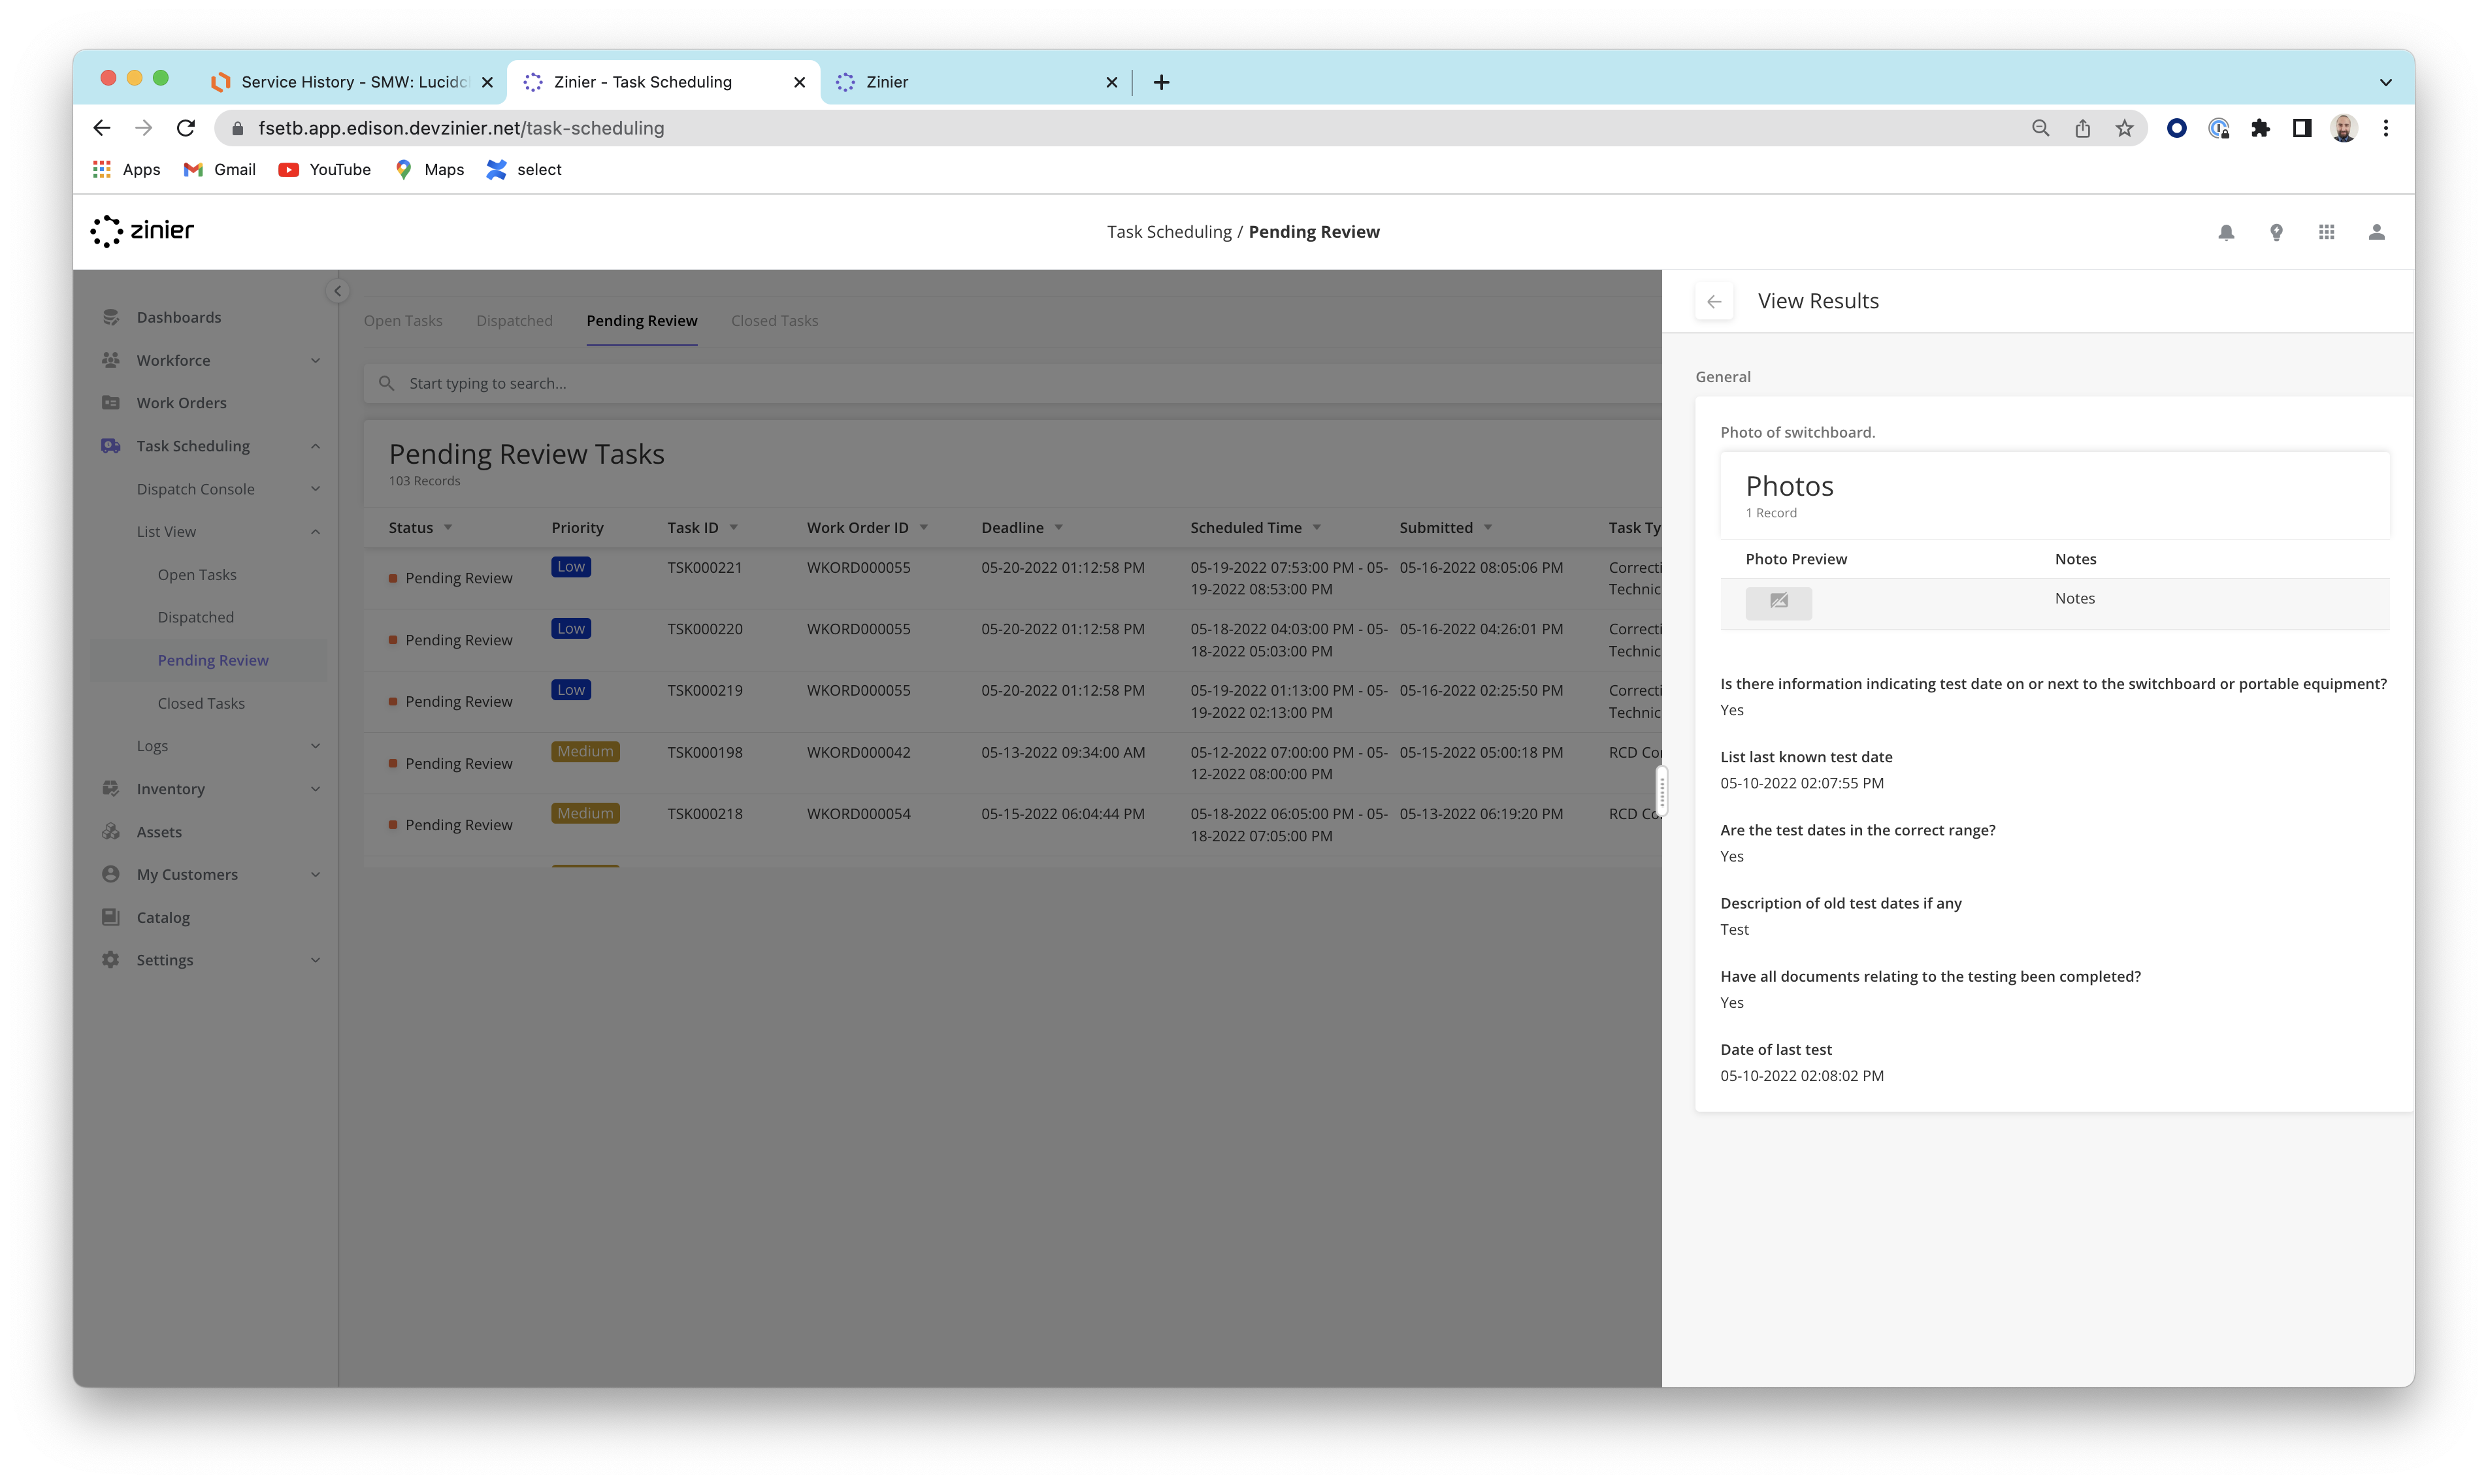Open Catalog in the sidebar
The image size is (2488, 1484).
point(163,917)
